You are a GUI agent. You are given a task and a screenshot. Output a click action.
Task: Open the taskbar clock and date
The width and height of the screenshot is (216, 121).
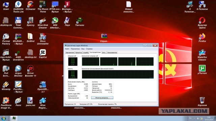(209, 118)
